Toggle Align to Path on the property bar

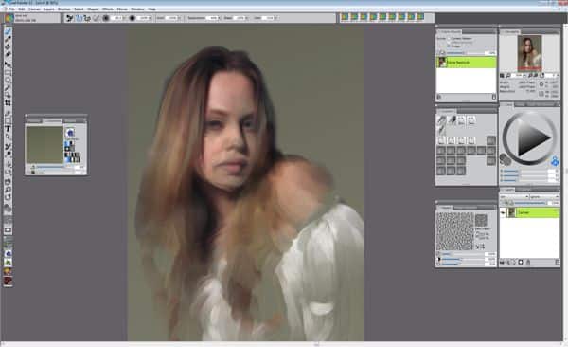(96, 18)
